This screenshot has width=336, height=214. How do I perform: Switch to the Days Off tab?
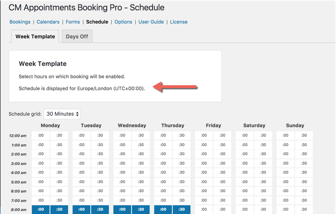77,36
